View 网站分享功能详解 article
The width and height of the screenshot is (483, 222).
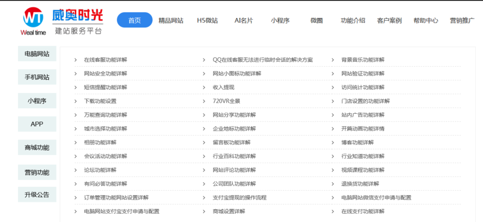pos(234,115)
